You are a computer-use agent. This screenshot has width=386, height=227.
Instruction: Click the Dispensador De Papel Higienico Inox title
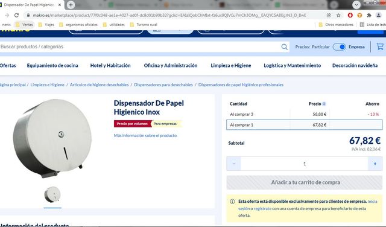[x=149, y=107]
